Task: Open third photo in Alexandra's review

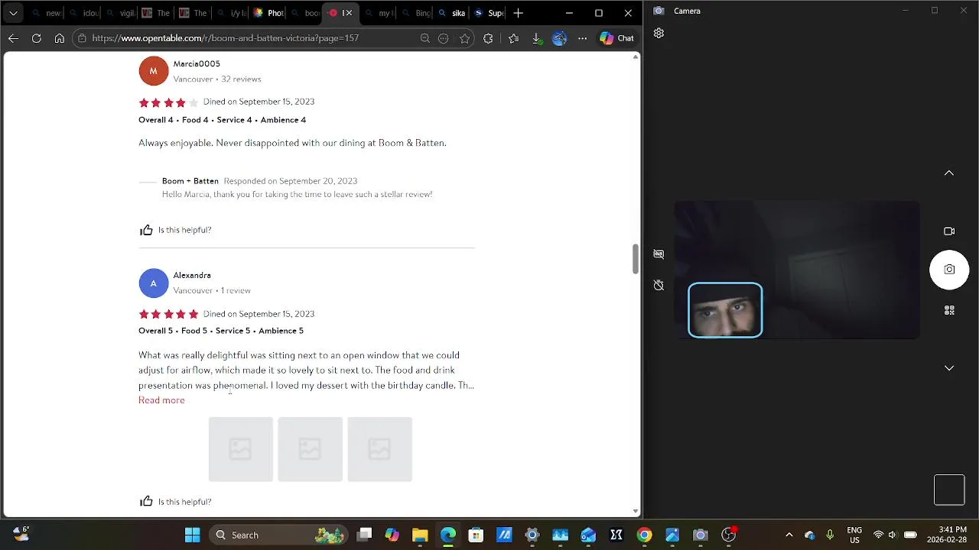Action: pos(379,449)
